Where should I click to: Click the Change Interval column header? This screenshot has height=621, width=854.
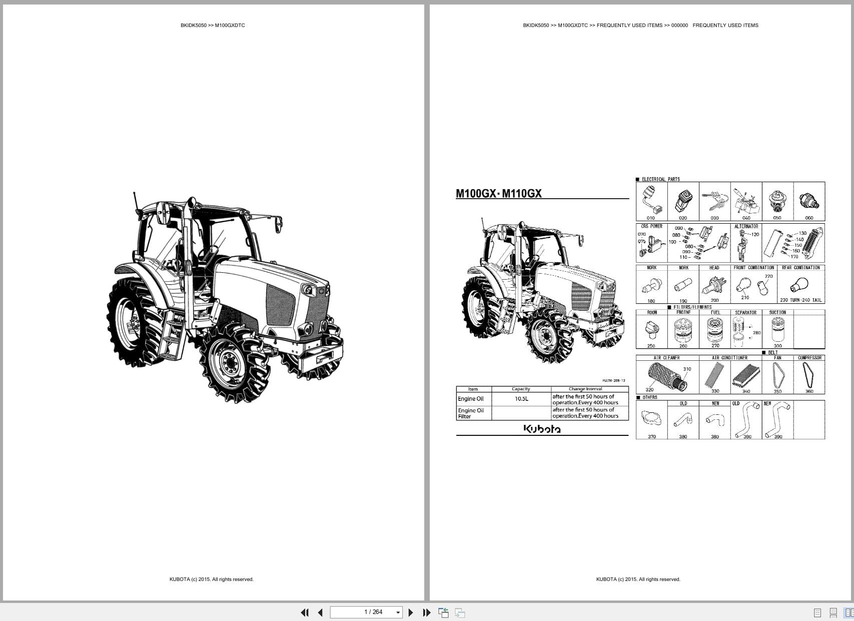(585, 389)
